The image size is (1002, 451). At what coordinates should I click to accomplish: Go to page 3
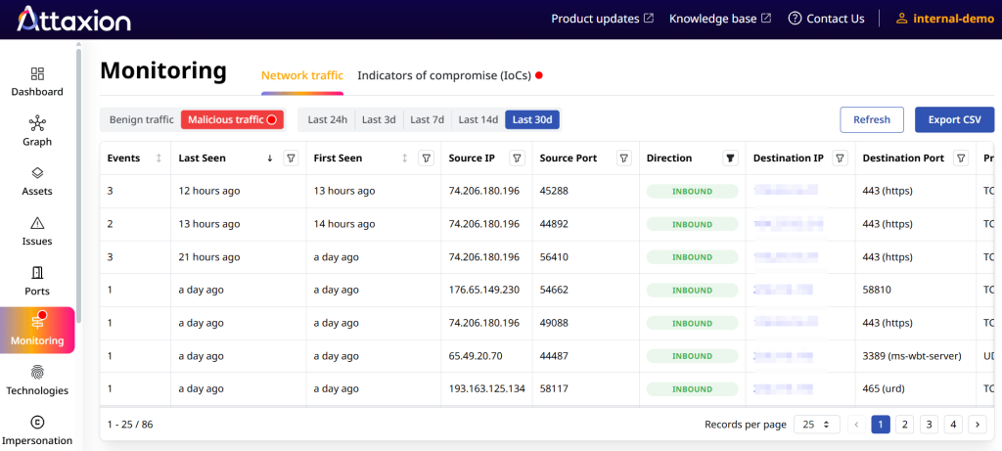(929, 425)
